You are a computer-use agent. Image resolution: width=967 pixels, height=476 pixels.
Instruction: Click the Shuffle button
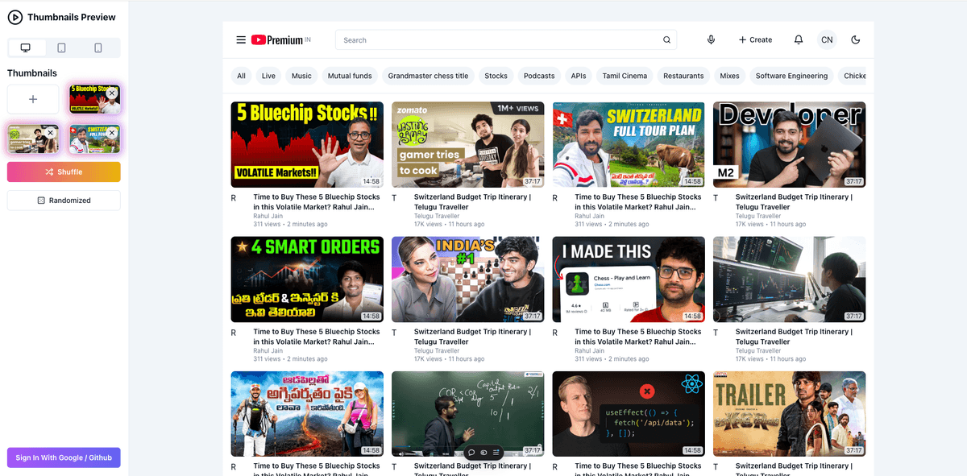tap(64, 172)
